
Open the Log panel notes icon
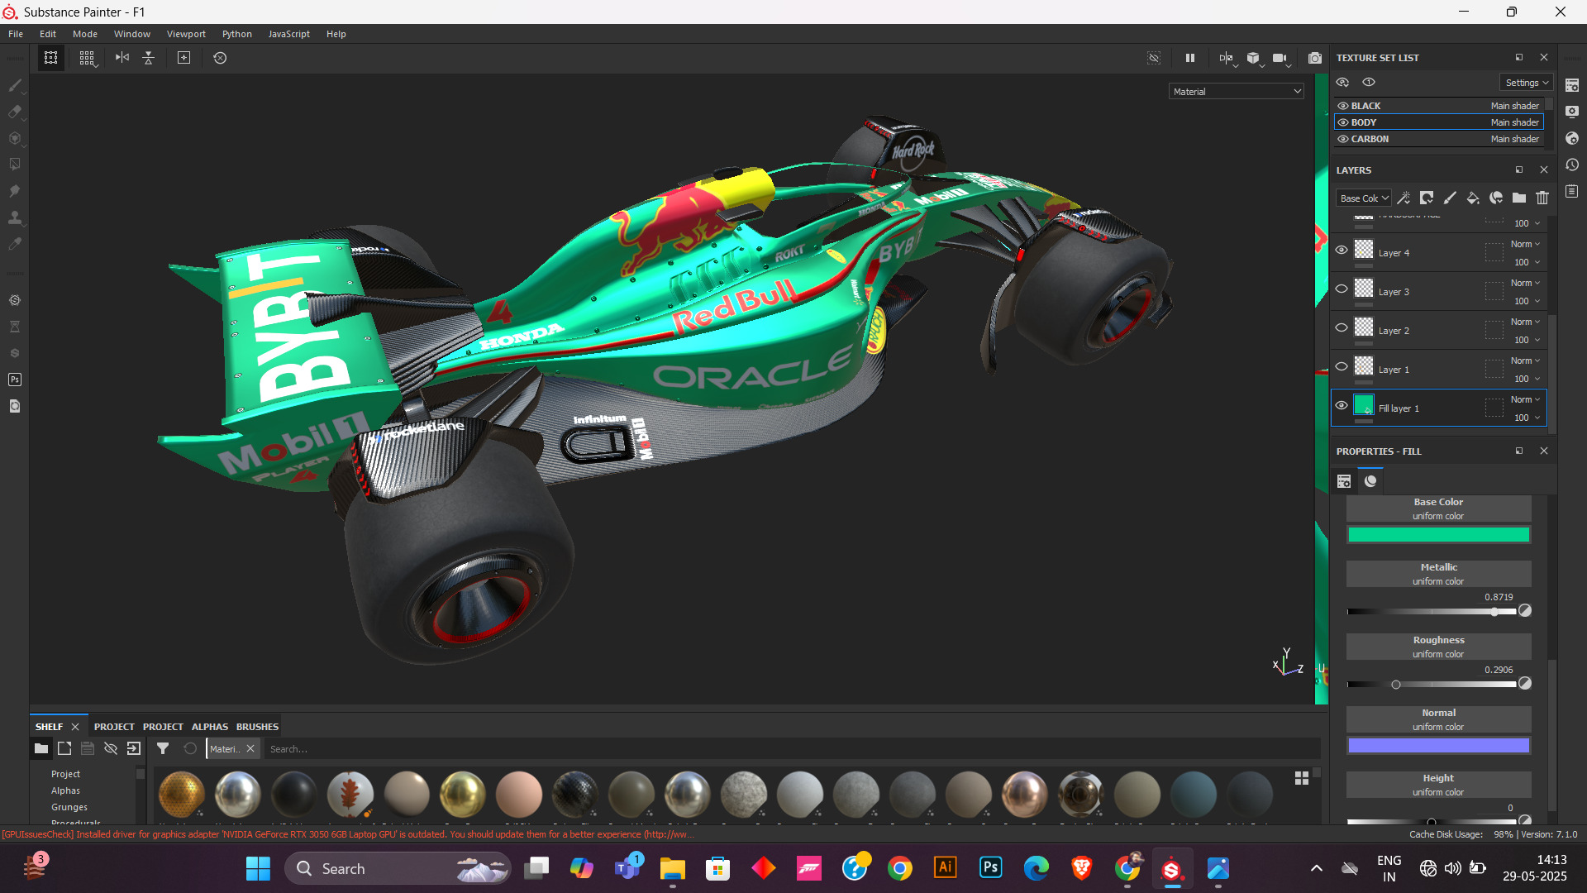point(1572,191)
